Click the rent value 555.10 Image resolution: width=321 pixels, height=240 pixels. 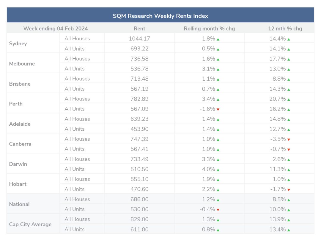click(139, 179)
